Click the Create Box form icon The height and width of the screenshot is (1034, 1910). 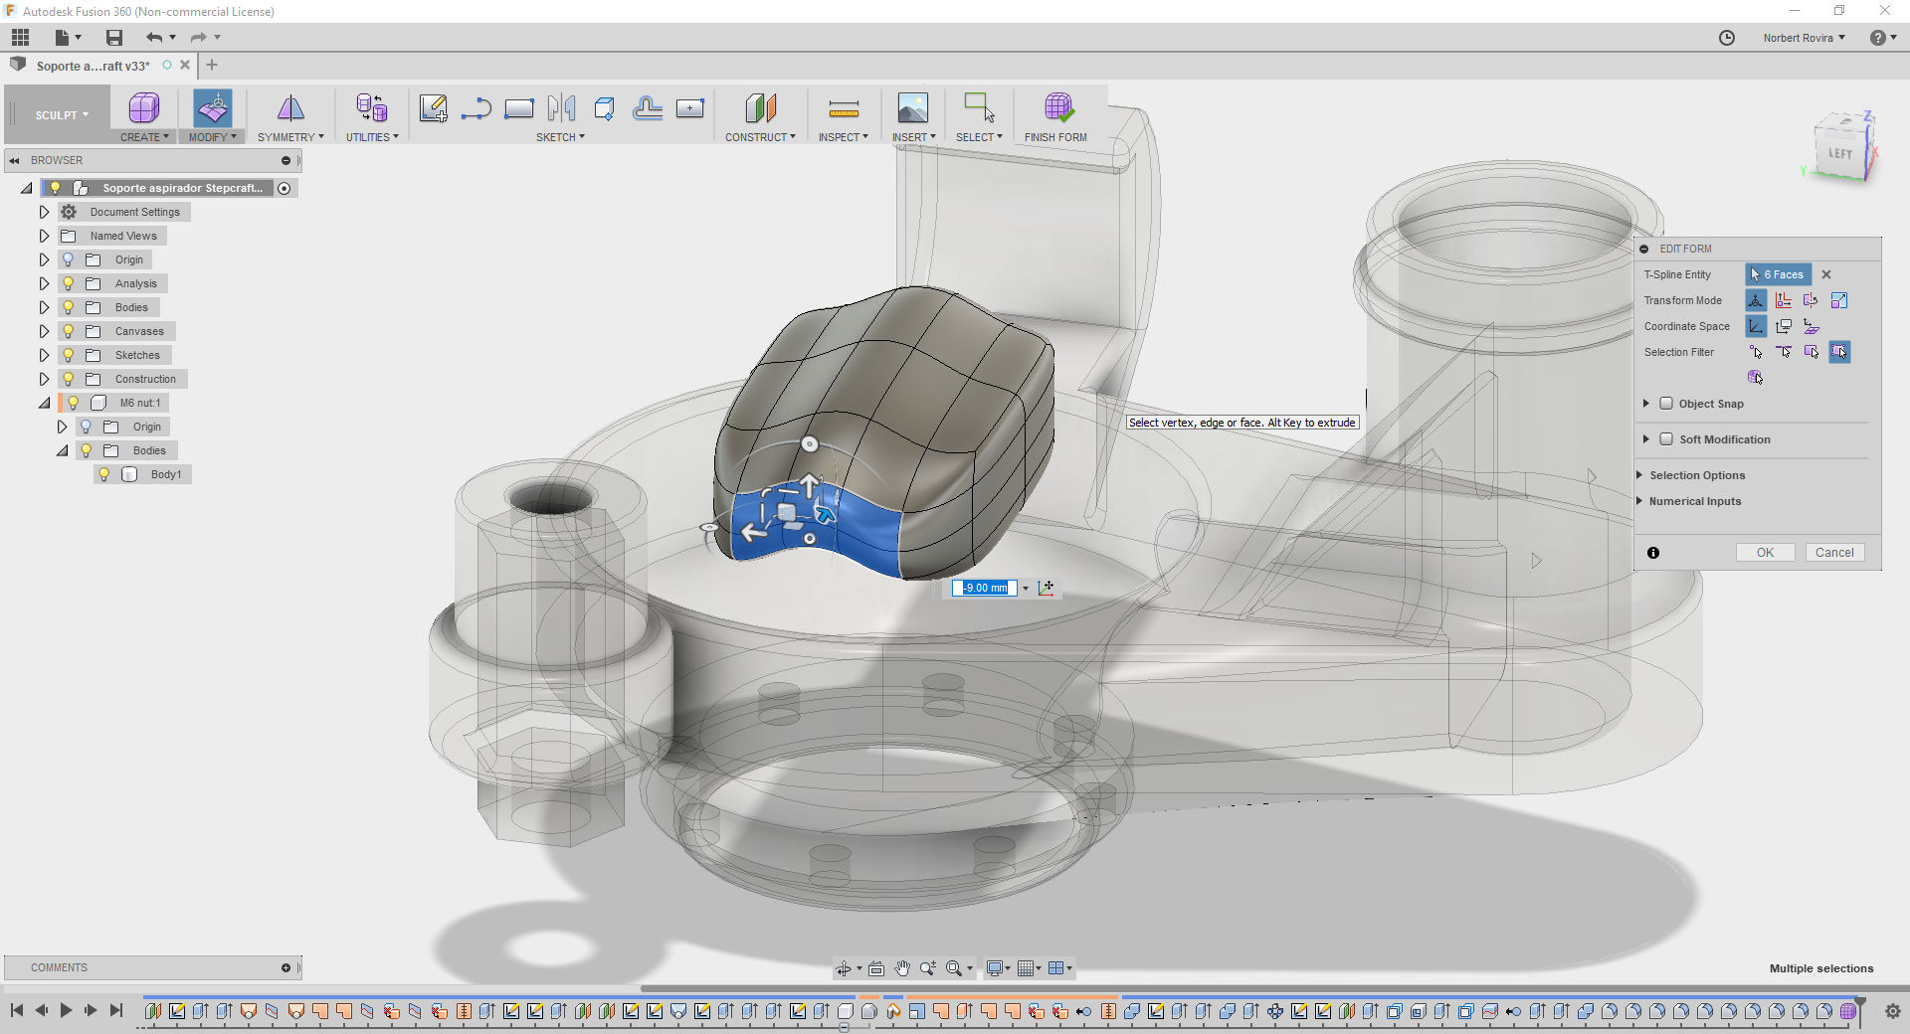click(x=144, y=107)
